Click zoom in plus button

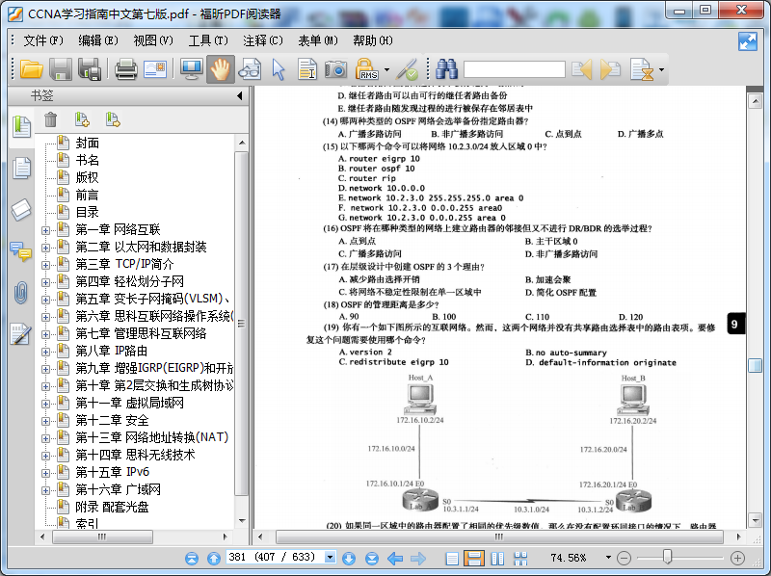coord(737,559)
